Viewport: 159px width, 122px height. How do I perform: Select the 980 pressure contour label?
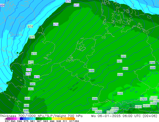click(x=33, y=84)
